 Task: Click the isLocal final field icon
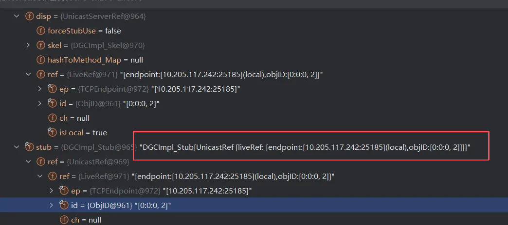pyautogui.click(x=52, y=132)
